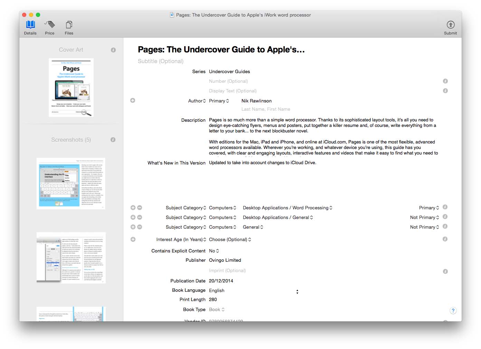Open the General subcategory dropdown
This screenshot has height=349, width=481.
pyautogui.click(x=253, y=227)
